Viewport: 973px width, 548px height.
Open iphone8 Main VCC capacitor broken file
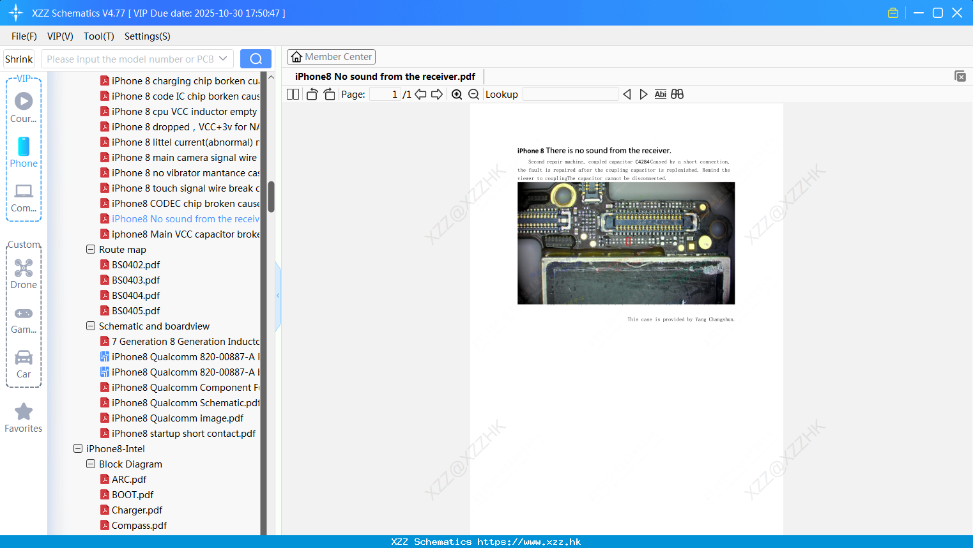180,234
